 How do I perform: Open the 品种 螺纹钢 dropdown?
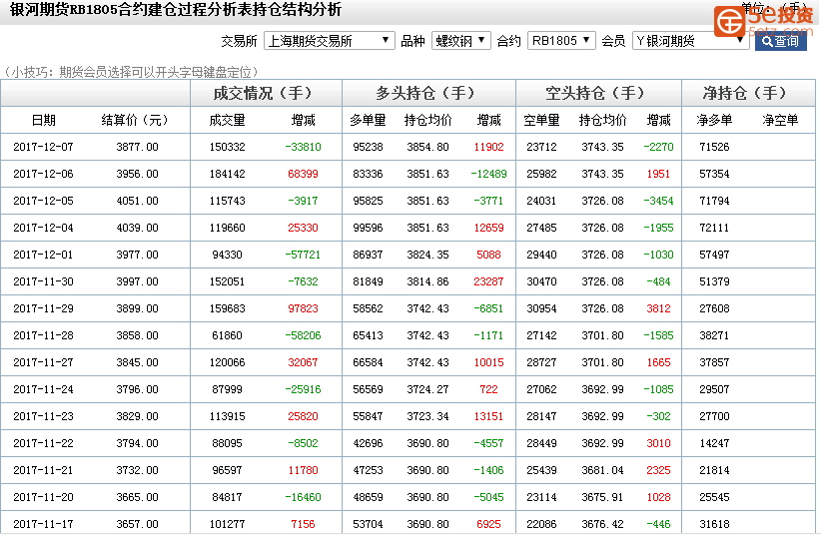[460, 41]
